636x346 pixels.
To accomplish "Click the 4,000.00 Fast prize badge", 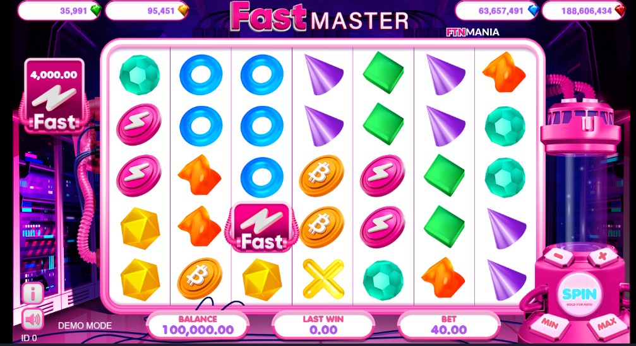I will click(x=54, y=96).
